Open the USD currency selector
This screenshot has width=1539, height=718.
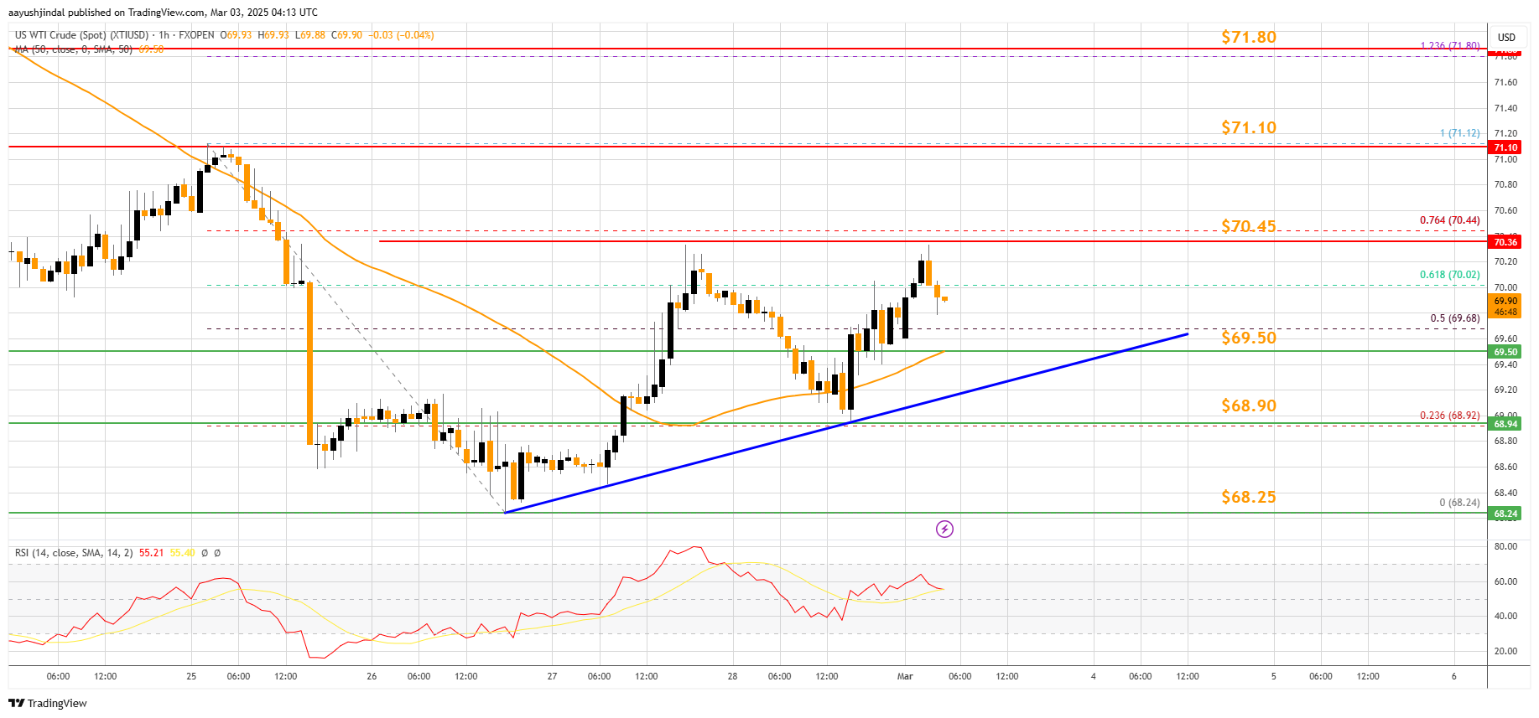click(x=1506, y=37)
